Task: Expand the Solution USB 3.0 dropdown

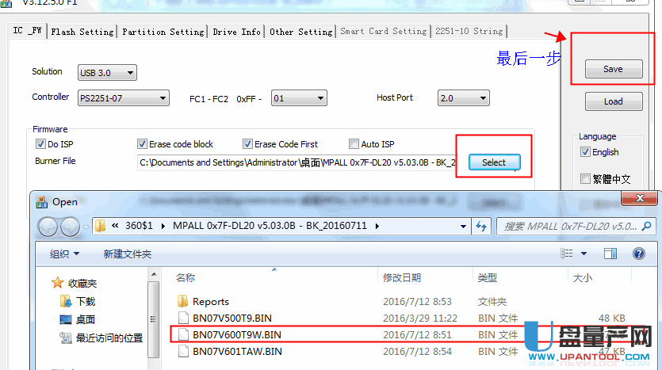Action: point(107,73)
